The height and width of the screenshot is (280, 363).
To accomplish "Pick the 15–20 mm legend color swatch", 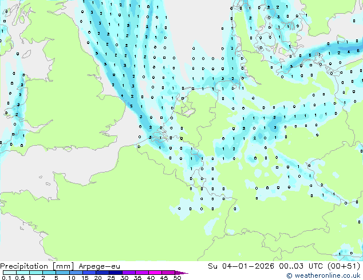I will 89,273.
